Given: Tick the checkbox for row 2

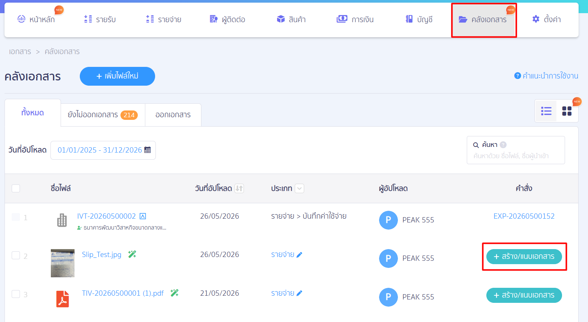Looking at the screenshot, I should click(x=16, y=255).
